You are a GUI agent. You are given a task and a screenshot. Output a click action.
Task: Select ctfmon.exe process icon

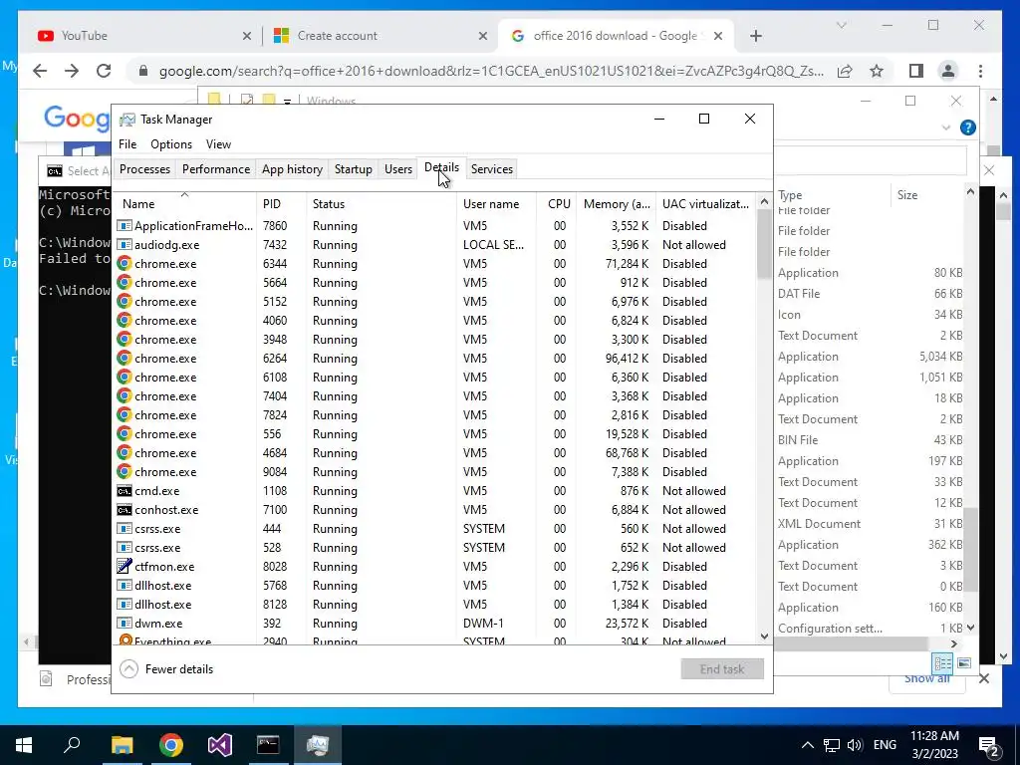[x=125, y=566]
